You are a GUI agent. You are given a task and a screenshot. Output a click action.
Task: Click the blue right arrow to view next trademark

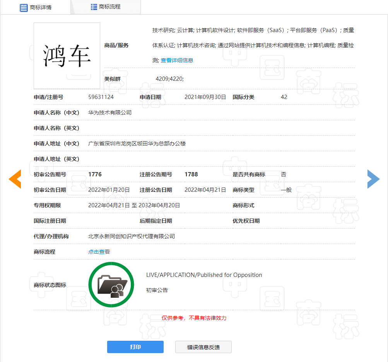pyautogui.click(x=373, y=179)
